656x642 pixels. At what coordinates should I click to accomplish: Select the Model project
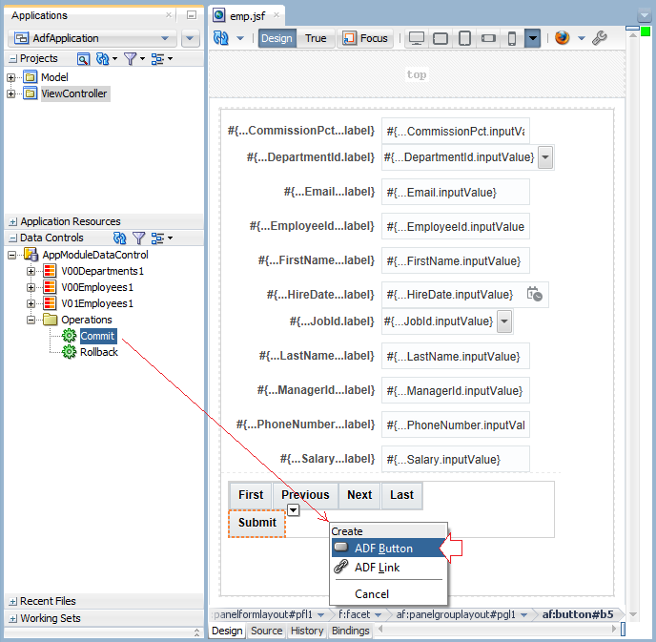point(54,77)
